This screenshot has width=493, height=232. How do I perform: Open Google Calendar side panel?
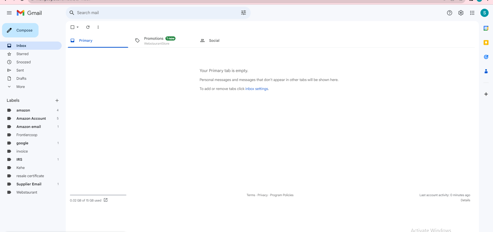click(x=486, y=28)
